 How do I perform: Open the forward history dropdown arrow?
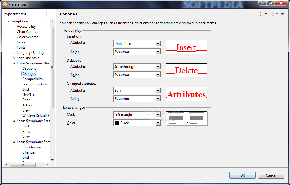(x=277, y=14)
